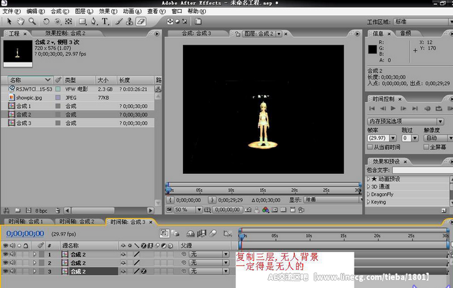This screenshot has height=288, width=453.
Task: Expand layer 1 properties triangle
Action: point(34,254)
